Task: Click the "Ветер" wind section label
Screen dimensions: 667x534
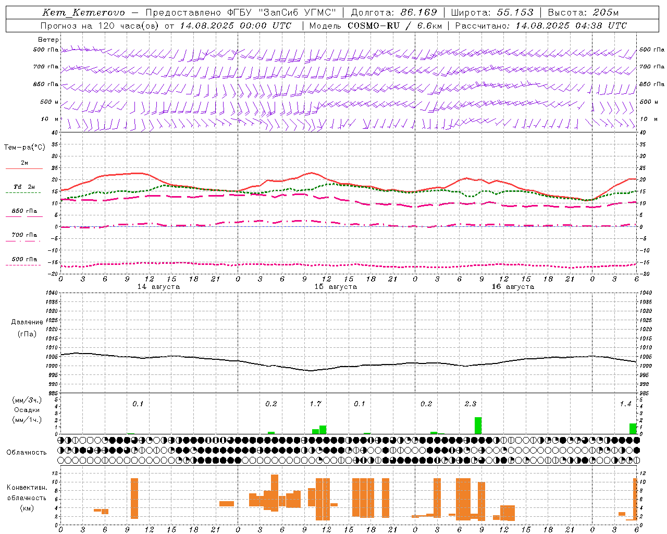Action: click(48, 40)
